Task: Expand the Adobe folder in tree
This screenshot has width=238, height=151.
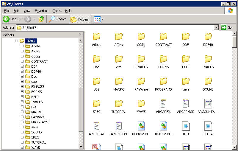Action: click(22, 46)
